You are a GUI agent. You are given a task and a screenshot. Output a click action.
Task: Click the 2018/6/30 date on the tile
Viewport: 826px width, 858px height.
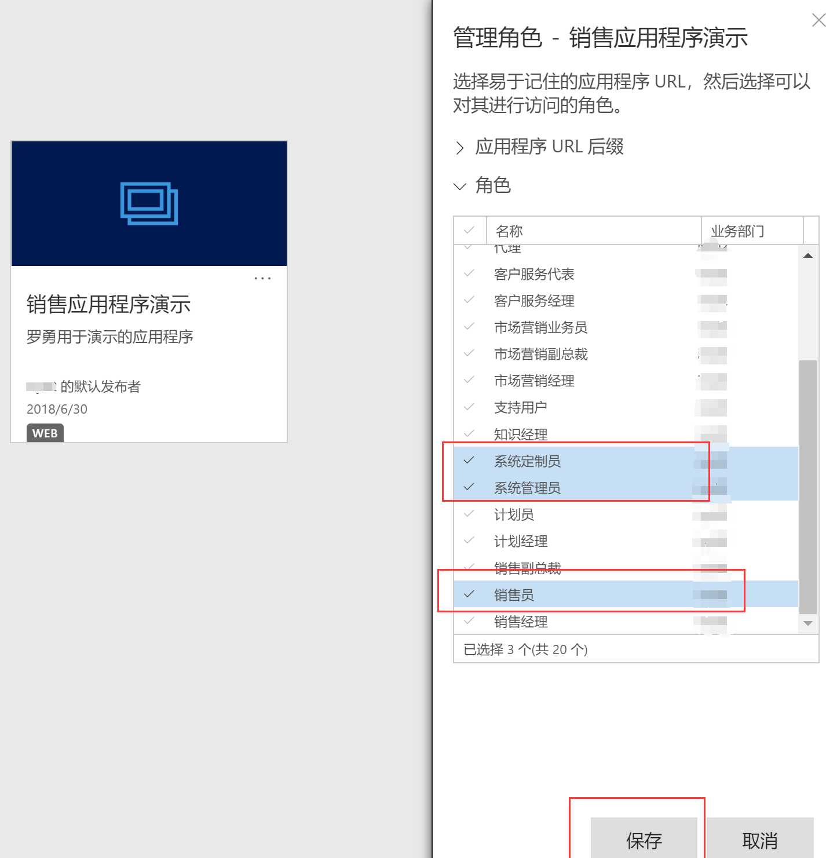click(57, 409)
